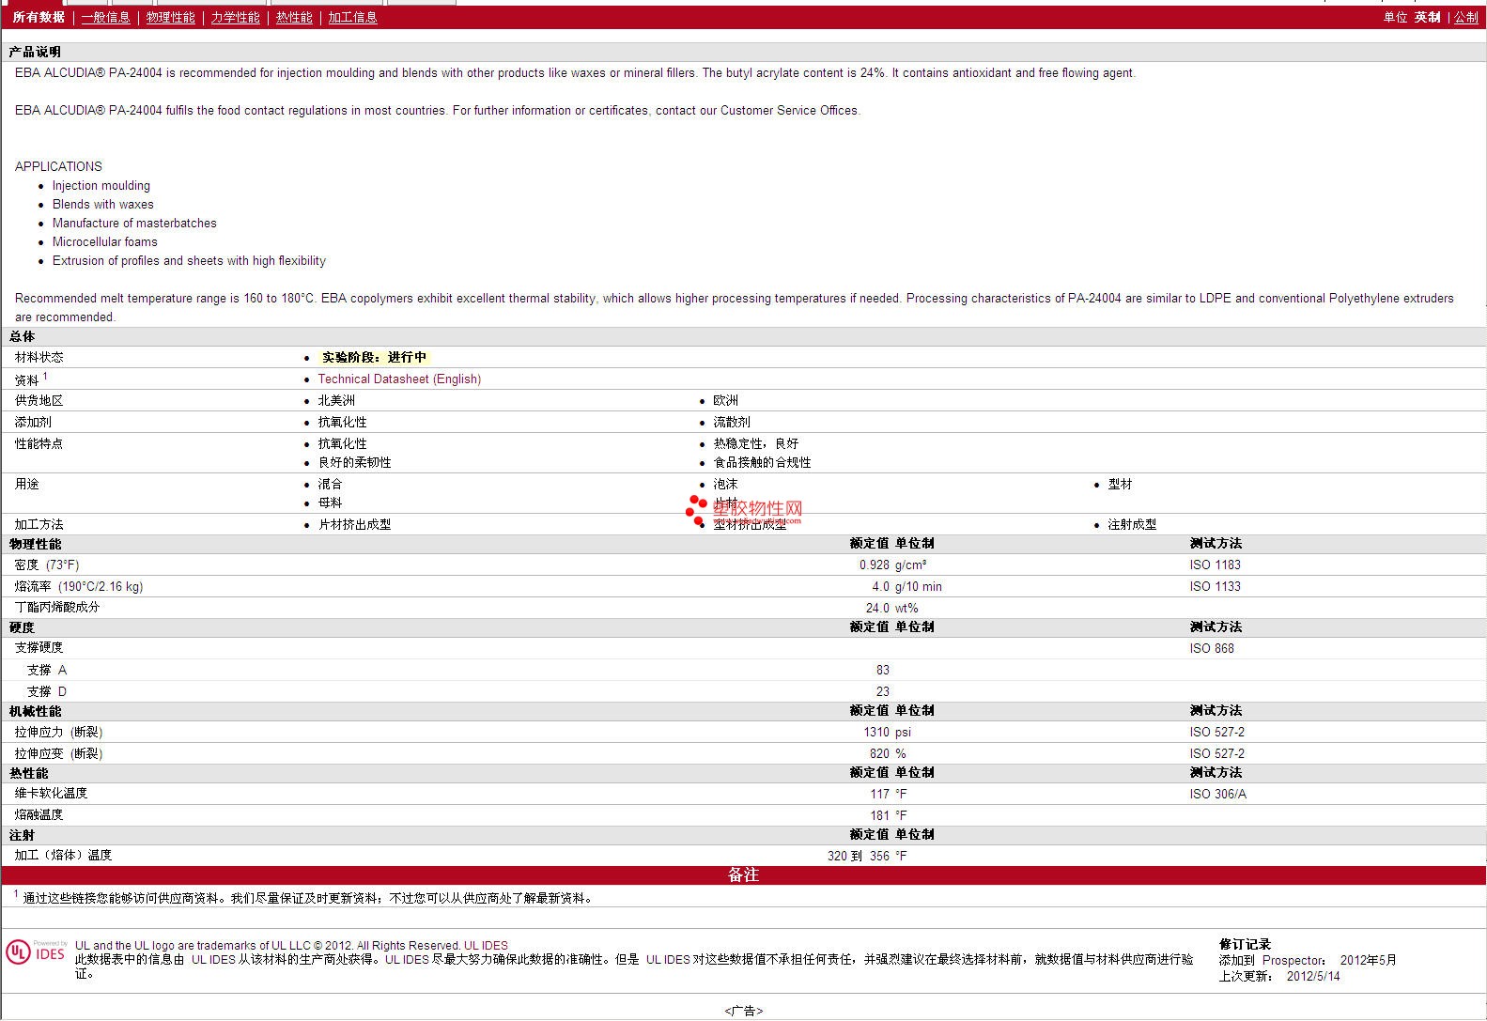The image size is (1487, 1021).
Task: Click Shore D value 23
Action: pyautogui.click(x=882, y=691)
